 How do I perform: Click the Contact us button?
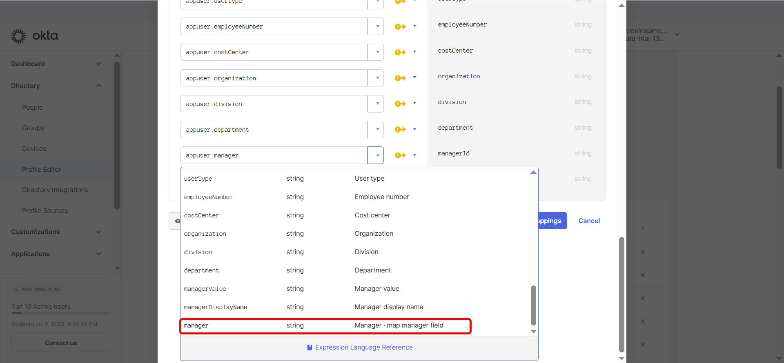pyautogui.click(x=61, y=343)
